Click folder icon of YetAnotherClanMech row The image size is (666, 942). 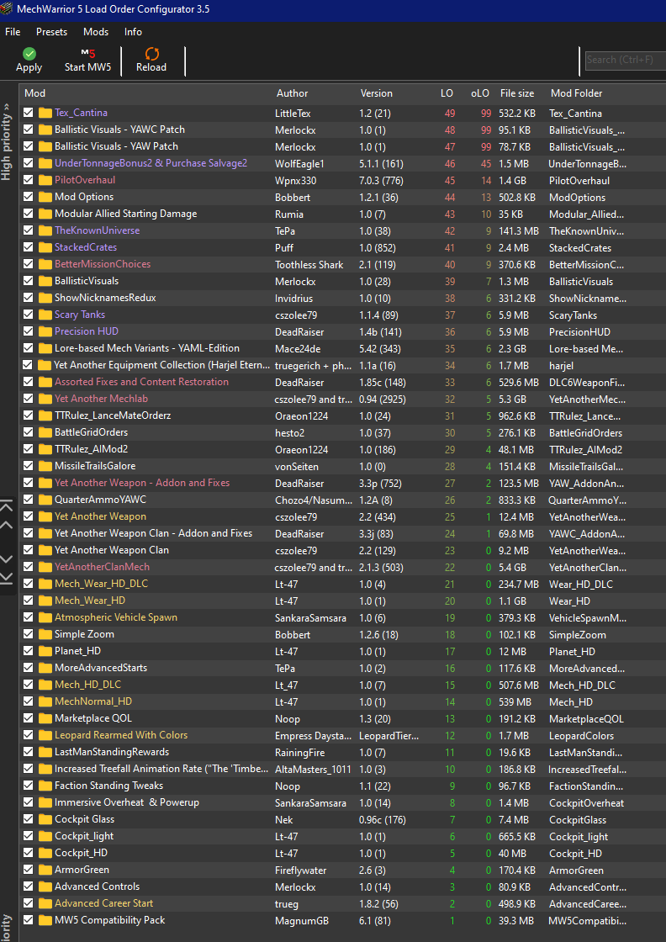click(45, 567)
